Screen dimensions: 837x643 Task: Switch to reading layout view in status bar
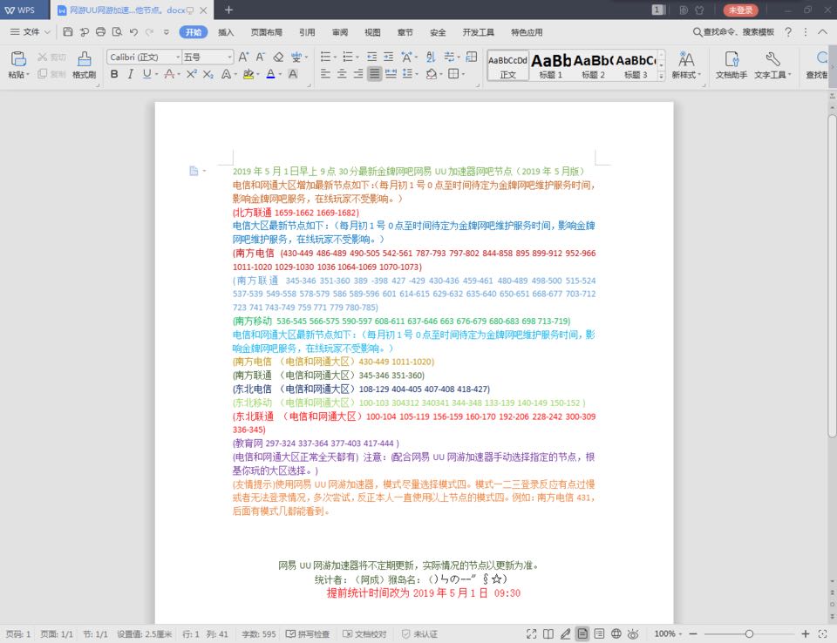548,634
